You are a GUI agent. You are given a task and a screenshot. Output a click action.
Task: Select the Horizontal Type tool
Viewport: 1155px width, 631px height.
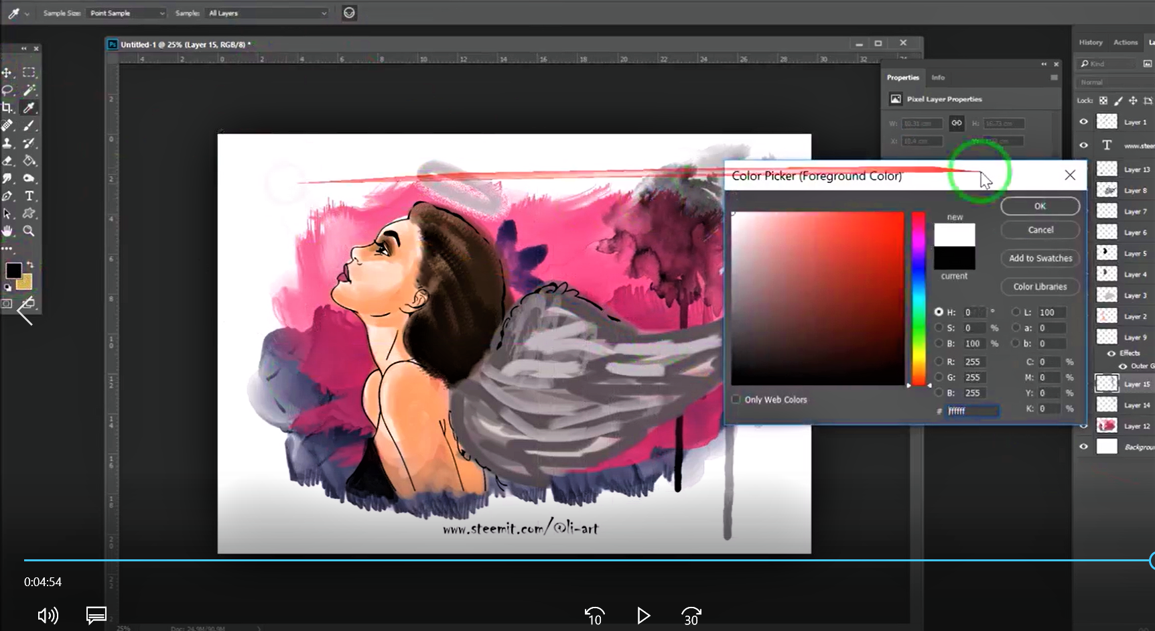29,196
